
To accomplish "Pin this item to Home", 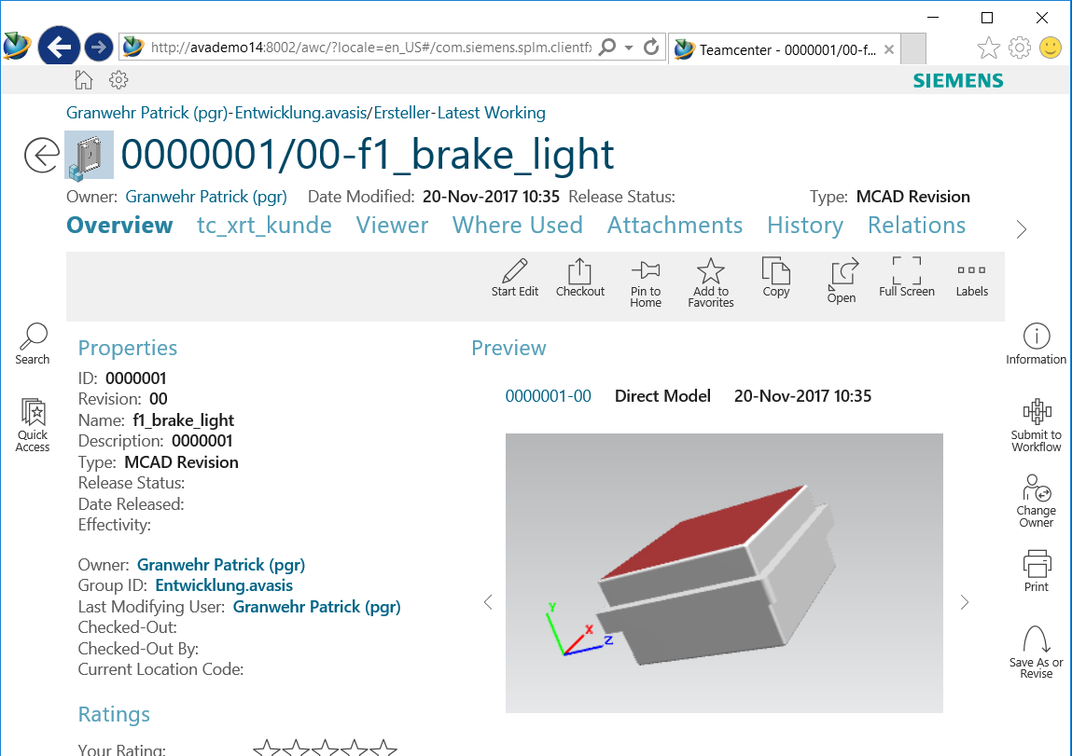I will click(x=646, y=271).
